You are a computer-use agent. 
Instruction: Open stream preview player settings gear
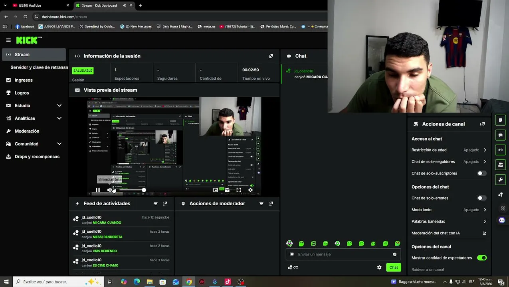250,190
